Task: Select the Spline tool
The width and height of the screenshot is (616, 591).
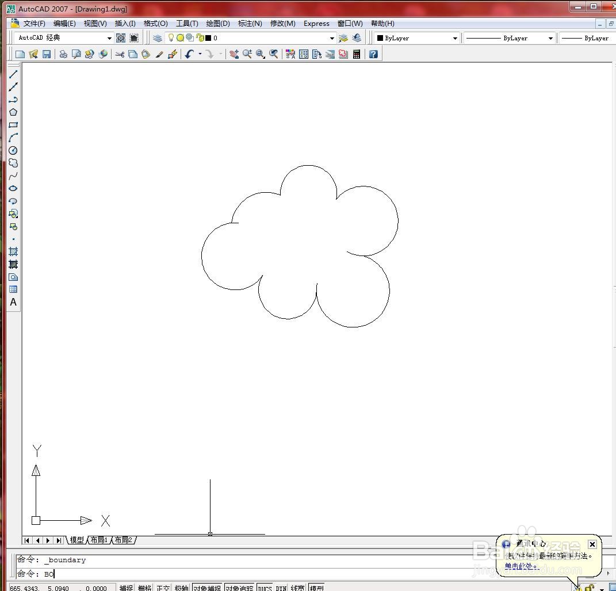Action: click(x=13, y=176)
